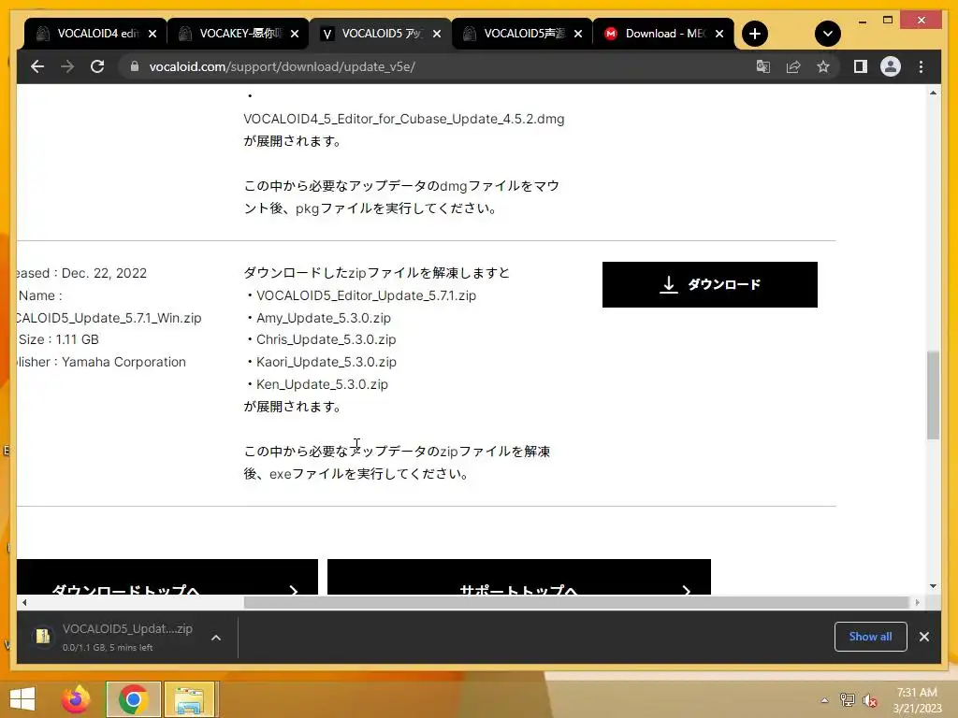Click the vertical scrollbar thumb
Image resolution: width=958 pixels, height=718 pixels.
(x=933, y=395)
